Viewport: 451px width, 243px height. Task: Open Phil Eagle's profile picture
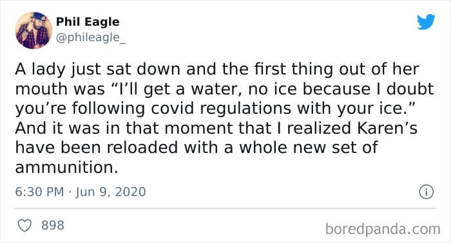coord(34,30)
